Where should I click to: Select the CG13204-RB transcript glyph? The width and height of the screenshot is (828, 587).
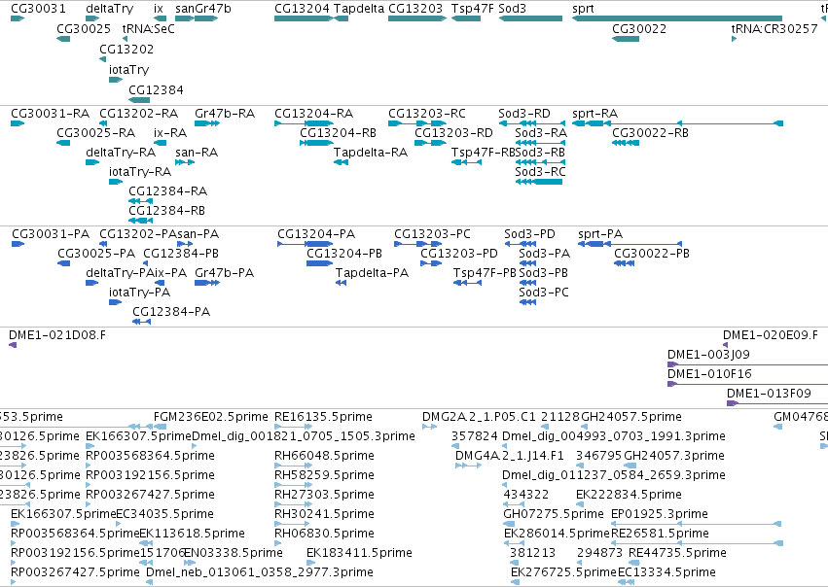[316, 143]
